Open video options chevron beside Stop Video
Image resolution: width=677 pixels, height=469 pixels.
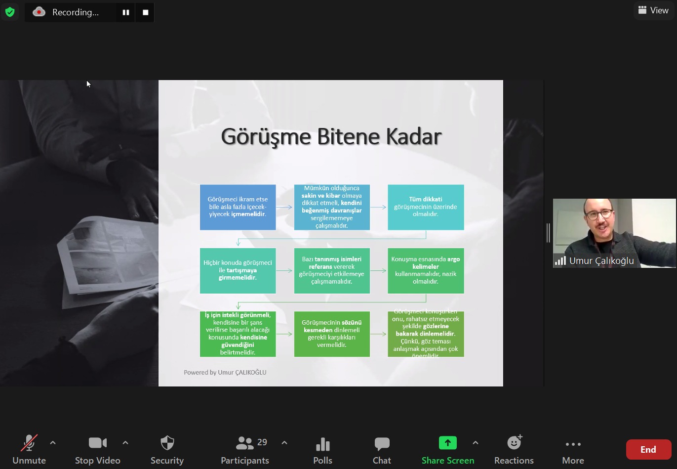[x=125, y=443]
